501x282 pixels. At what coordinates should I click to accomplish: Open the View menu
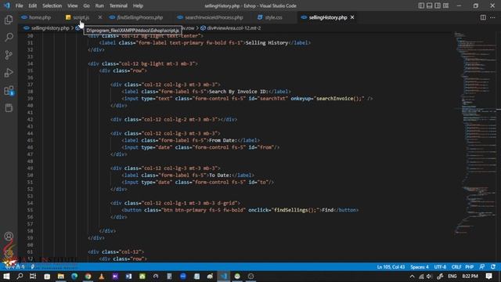click(73, 5)
